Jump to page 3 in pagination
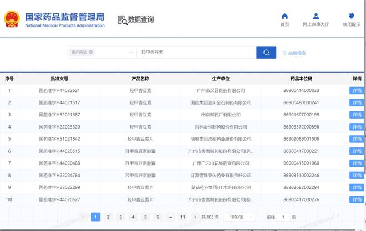This screenshot has width=366, height=231. pyautogui.click(x=120, y=217)
